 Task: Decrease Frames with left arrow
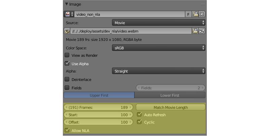[x=66, y=107]
